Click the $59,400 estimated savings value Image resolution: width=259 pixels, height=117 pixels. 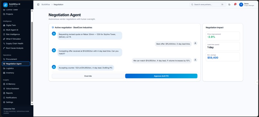click(x=213, y=58)
